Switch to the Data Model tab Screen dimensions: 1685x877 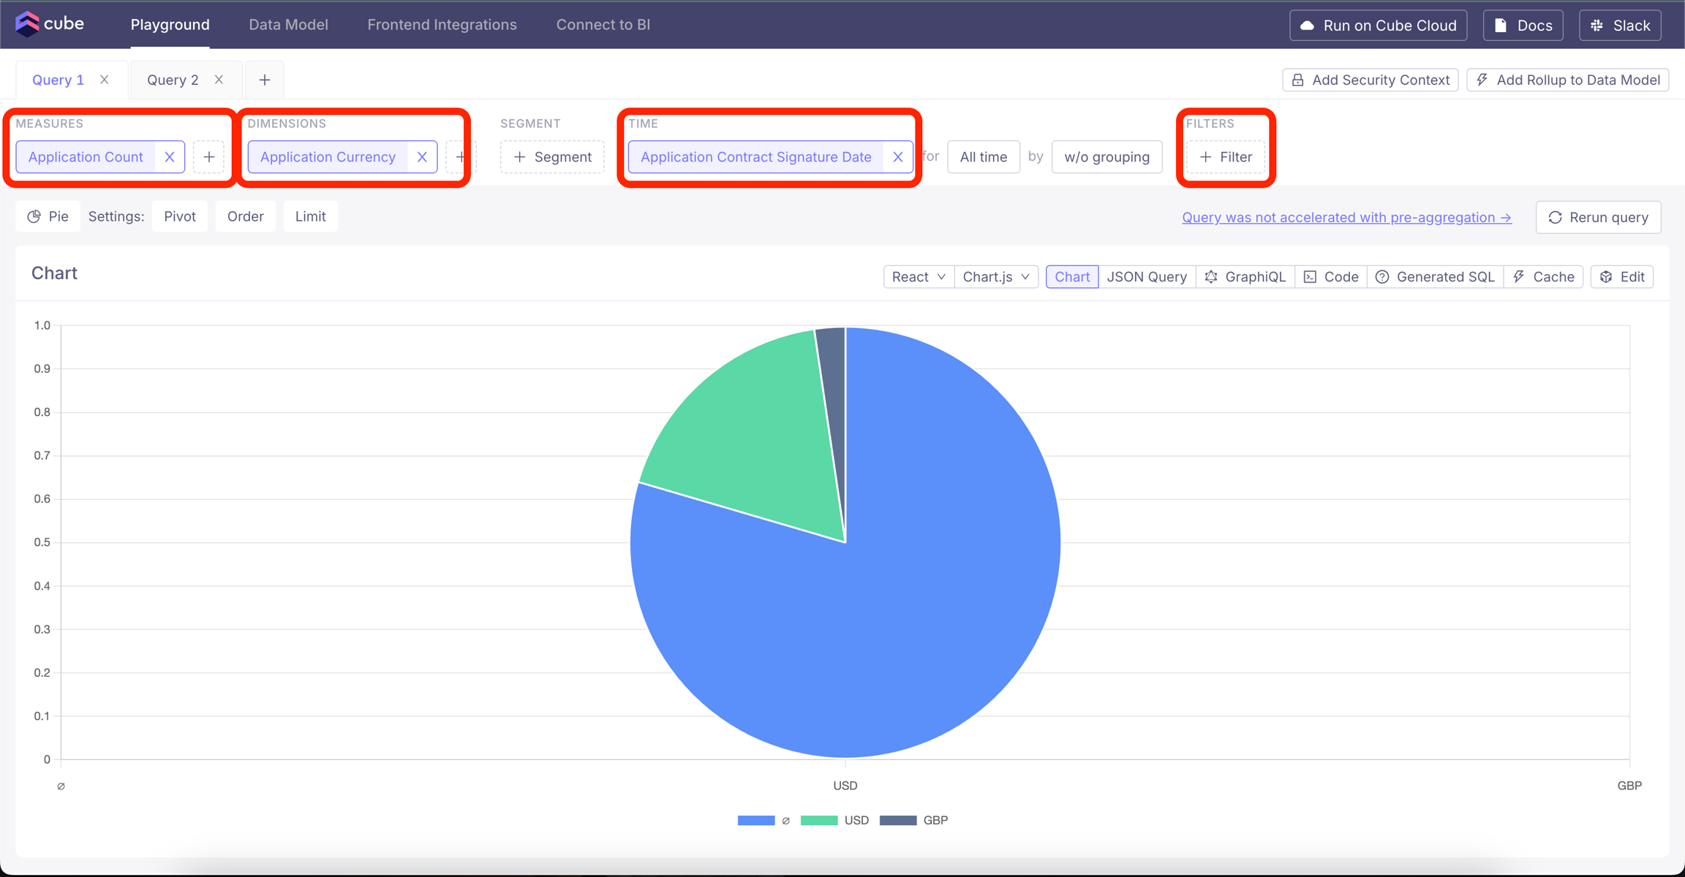pos(288,25)
